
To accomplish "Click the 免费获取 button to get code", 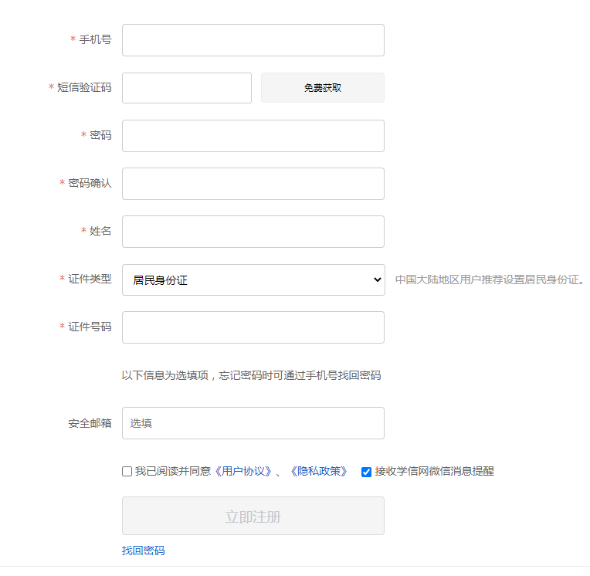I will point(323,88).
